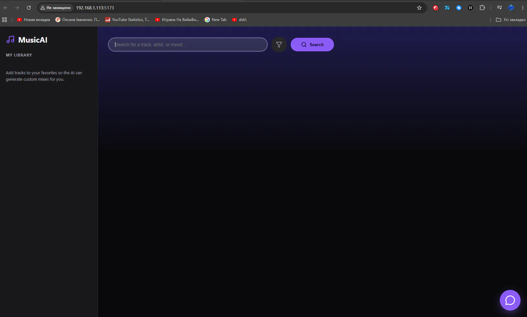
Task: Open the media controls icon
Action: [x=500, y=8]
